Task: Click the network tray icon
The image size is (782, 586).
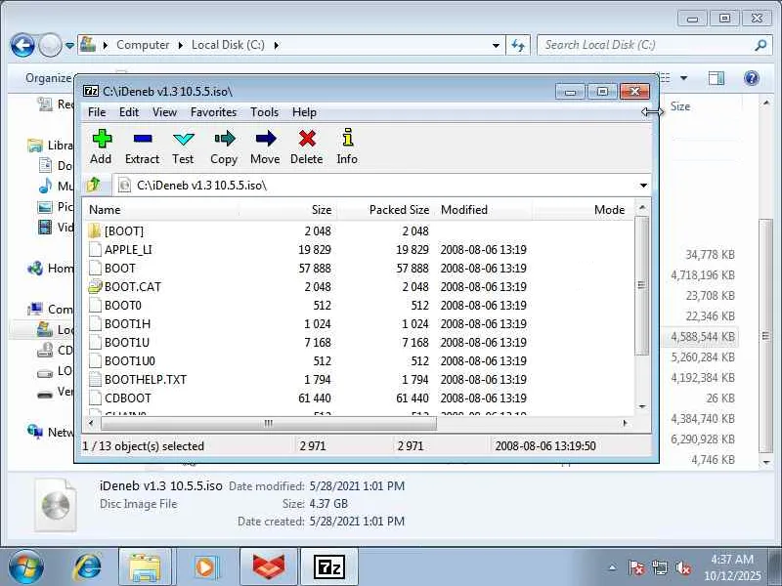Action: (x=659, y=567)
